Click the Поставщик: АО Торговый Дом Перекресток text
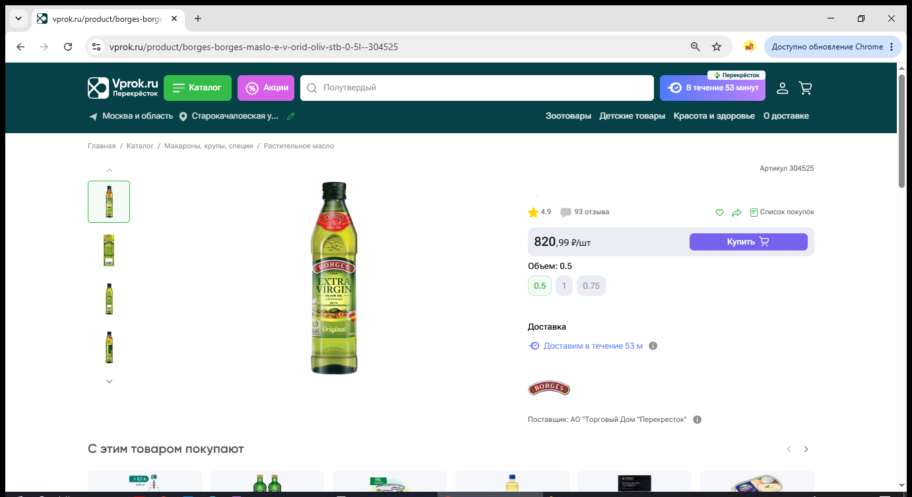This screenshot has width=912, height=497. tap(607, 420)
